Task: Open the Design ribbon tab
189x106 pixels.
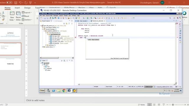Action: click(27, 8)
